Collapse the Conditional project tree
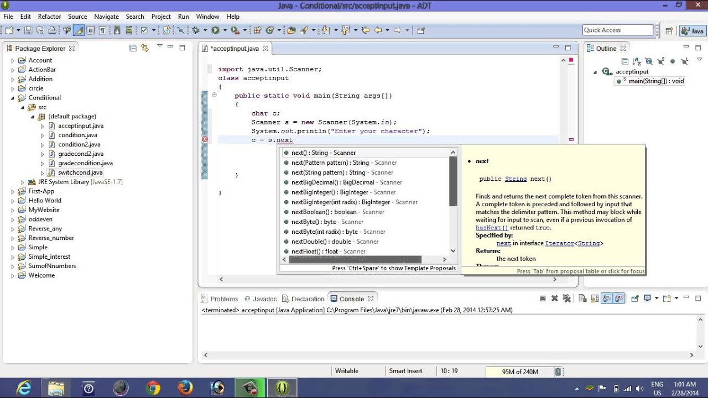This screenshot has width=708, height=398. 13,98
